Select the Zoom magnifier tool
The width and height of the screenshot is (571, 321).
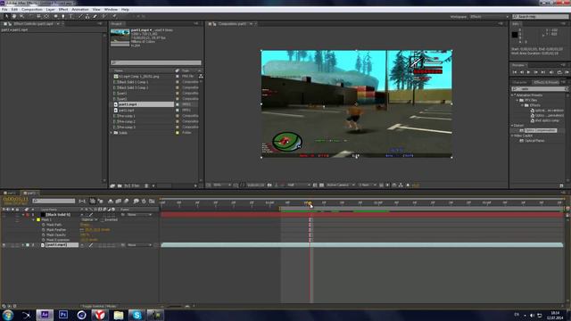(21, 16)
